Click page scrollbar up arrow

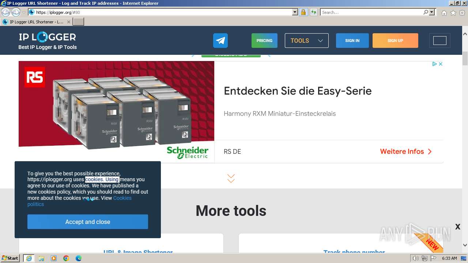465,34
